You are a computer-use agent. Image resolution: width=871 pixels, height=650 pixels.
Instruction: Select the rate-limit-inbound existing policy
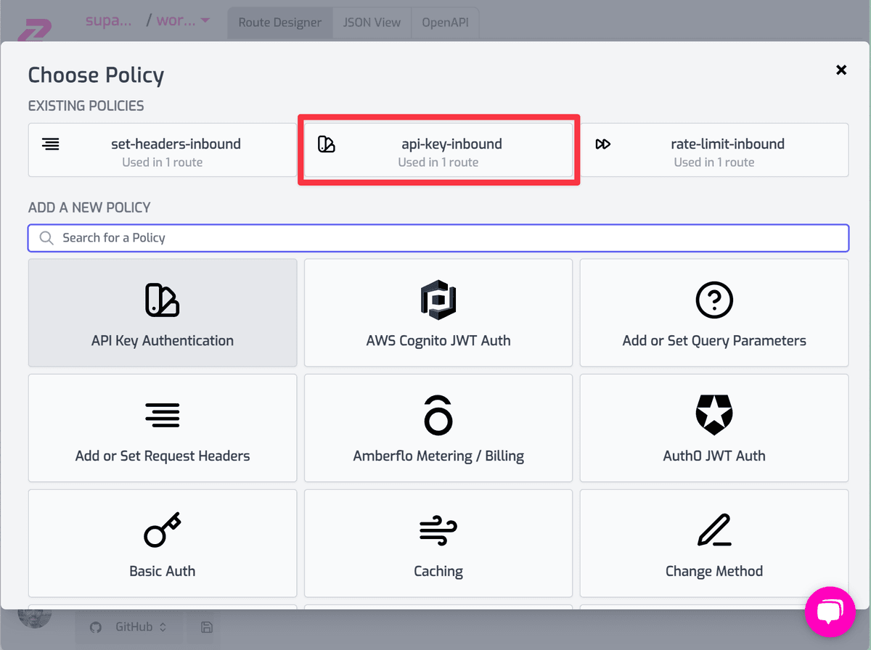[x=714, y=150]
